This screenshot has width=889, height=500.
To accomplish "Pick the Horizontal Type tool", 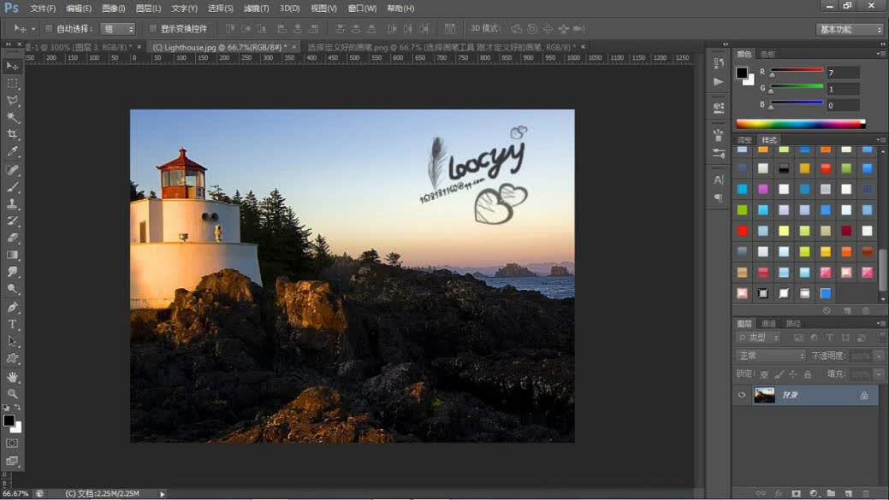I will [x=12, y=325].
